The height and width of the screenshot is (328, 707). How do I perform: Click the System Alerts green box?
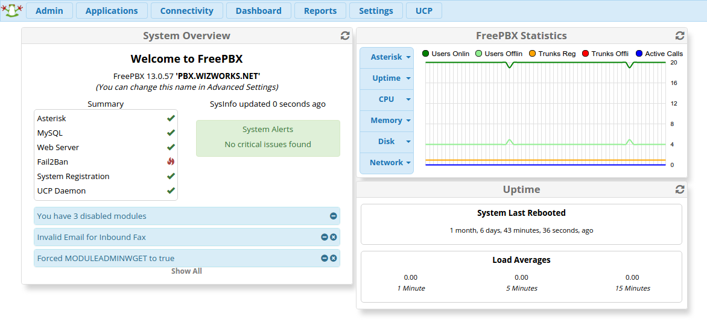pos(268,138)
